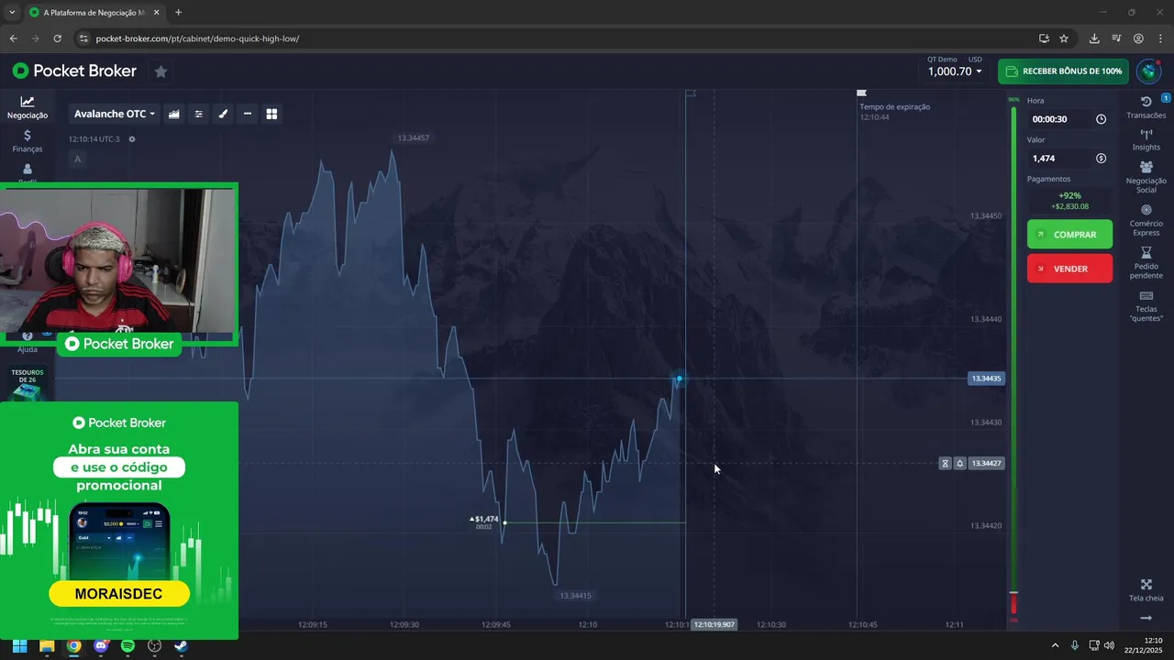Enter Tela cheia fullscreen mode
The image size is (1174, 660).
1146,590
